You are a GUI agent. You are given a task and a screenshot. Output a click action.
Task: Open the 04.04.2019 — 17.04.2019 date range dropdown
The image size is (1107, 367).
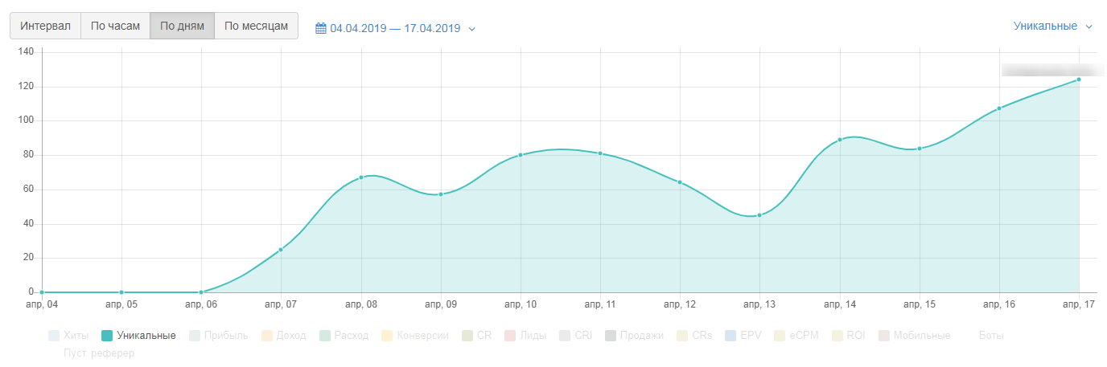pyautogui.click(x=394, y=28)
